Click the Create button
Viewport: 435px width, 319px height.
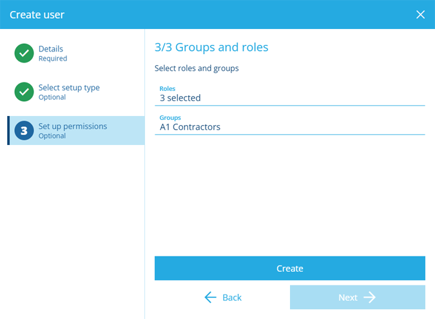coord(289,268)
